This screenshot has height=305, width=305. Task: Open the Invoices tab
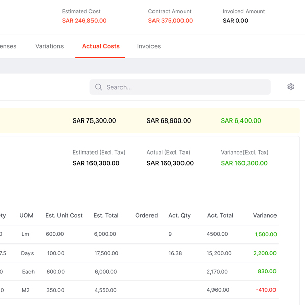[x=148, y=46]
